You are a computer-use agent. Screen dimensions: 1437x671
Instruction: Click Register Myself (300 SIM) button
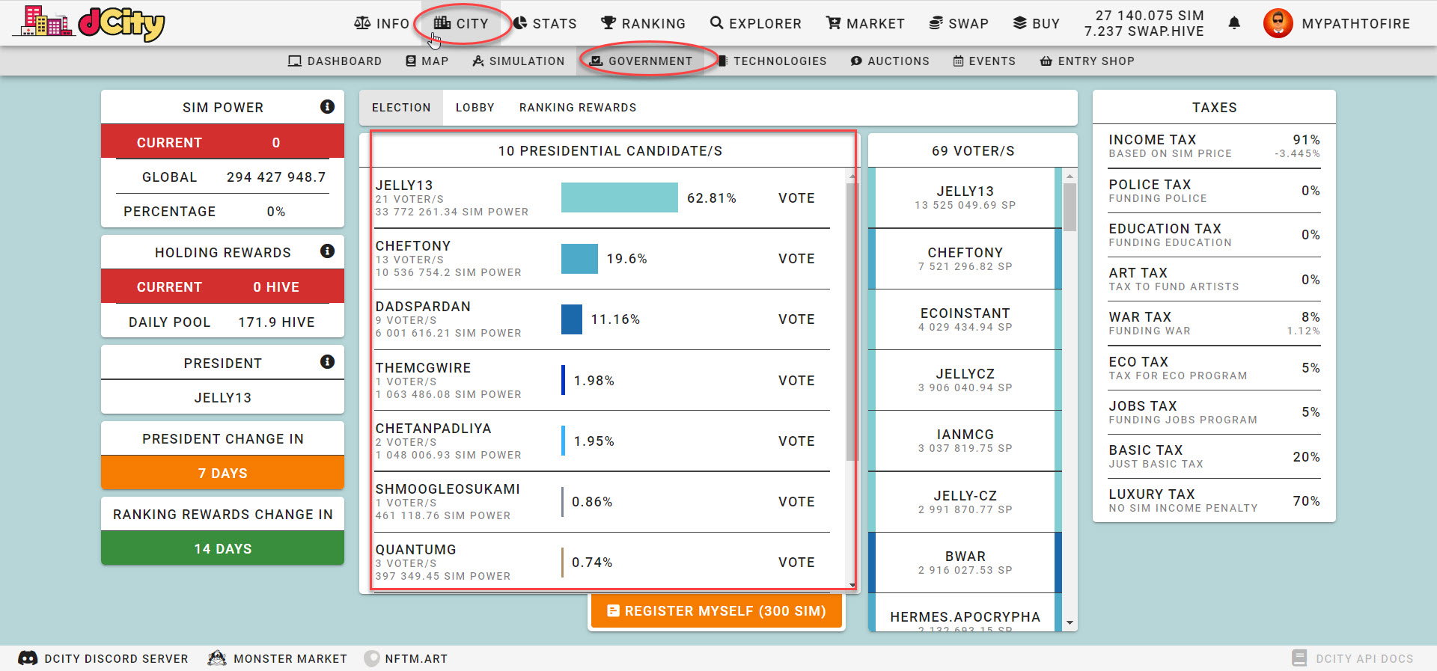tap(716, 611)
